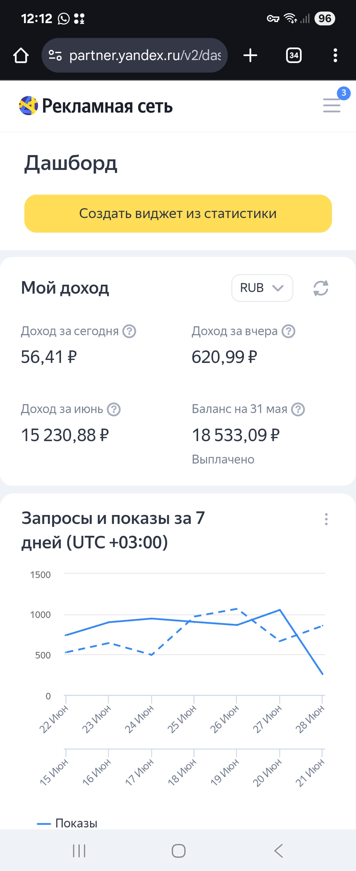Open chart options three-dot menu
The image size is (356, 871).
[326, 519]
